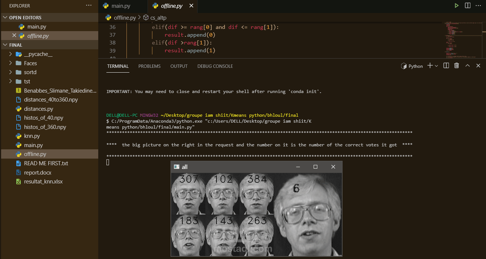Open the launch profile dropdown arrow

[436, 66]
